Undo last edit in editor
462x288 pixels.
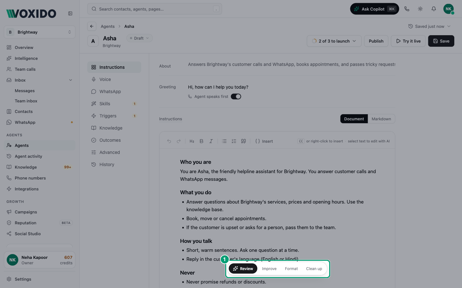[x=169, y=141]
